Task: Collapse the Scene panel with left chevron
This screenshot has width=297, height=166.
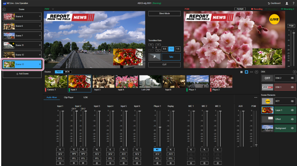Action: point(4,8)
